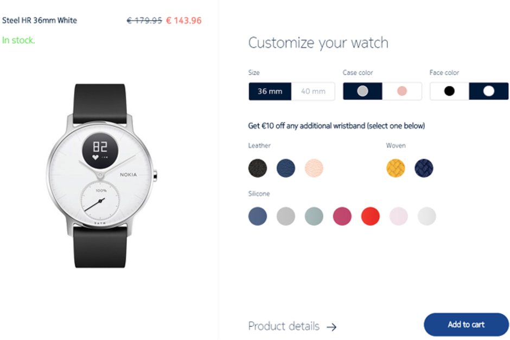
Task: Pick the pale pink silicone wristband
Action: pyautogui.click(x=398, y=216)
